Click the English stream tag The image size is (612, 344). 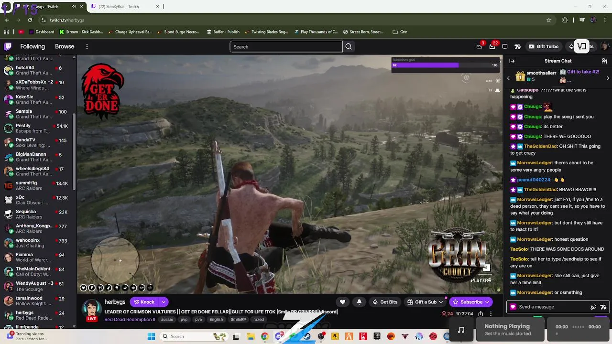216,320
